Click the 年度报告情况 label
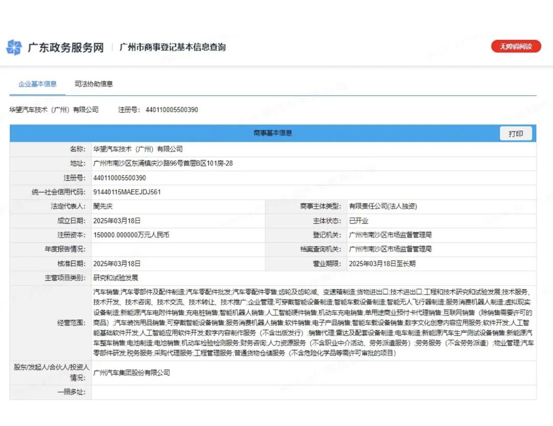Image resolution: width=553 pixels, height=426 pixels. (x=65, y=249)
